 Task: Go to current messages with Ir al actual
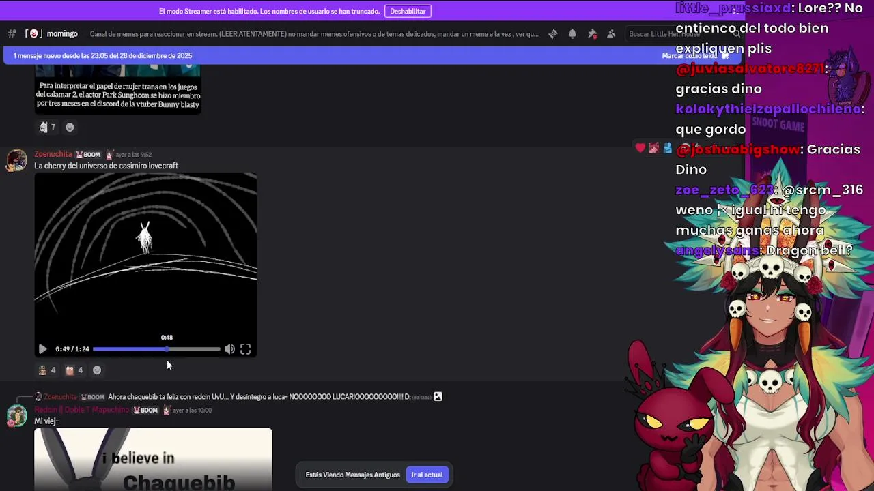pyautogui.click(x=427, y=475)
